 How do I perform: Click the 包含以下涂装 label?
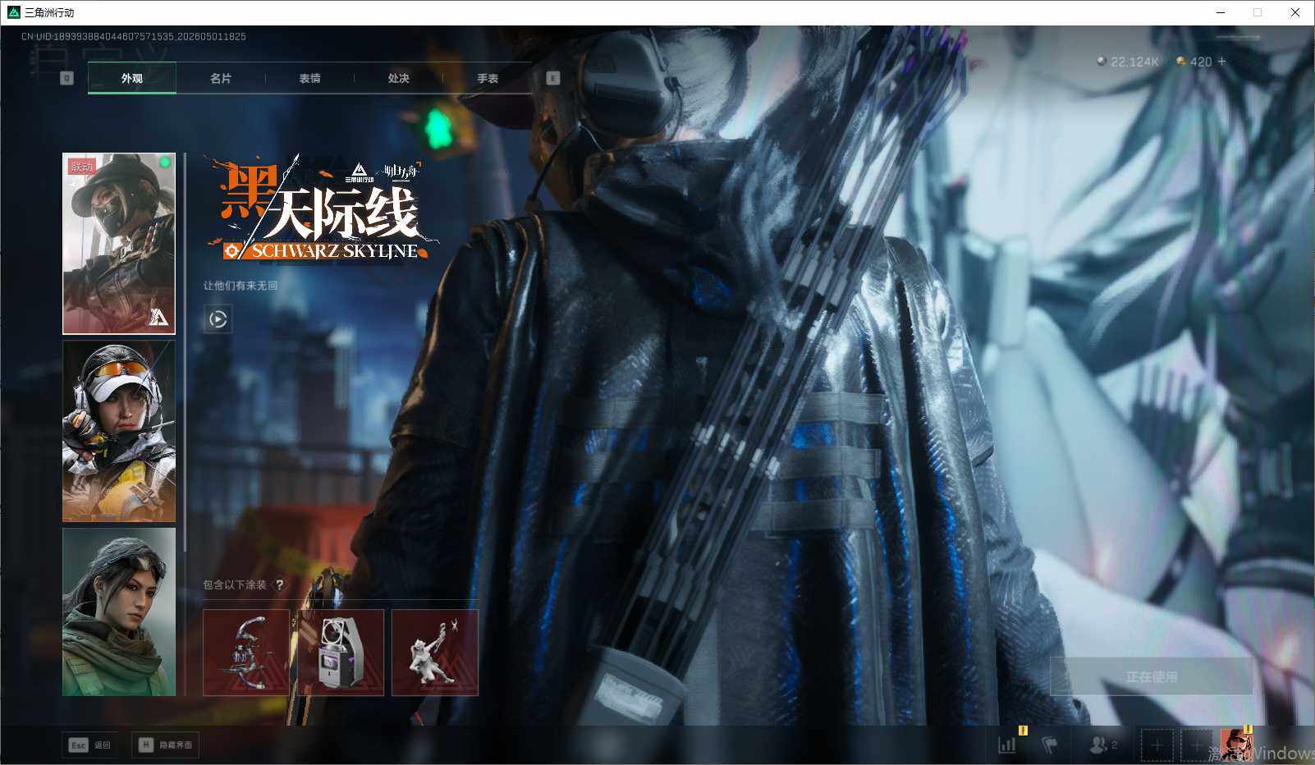point(235,584)
